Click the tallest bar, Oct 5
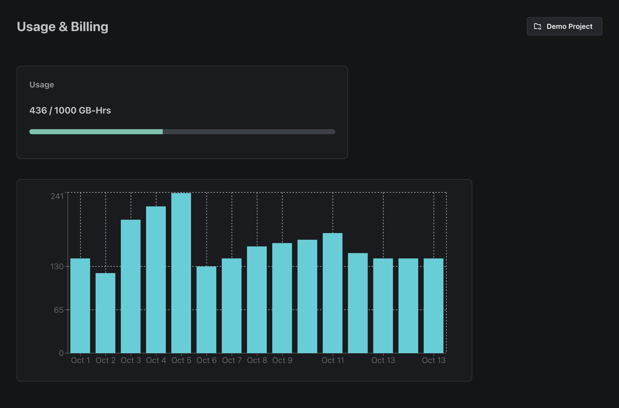Viewport: 619px width, 408px height. click(181, 273)
